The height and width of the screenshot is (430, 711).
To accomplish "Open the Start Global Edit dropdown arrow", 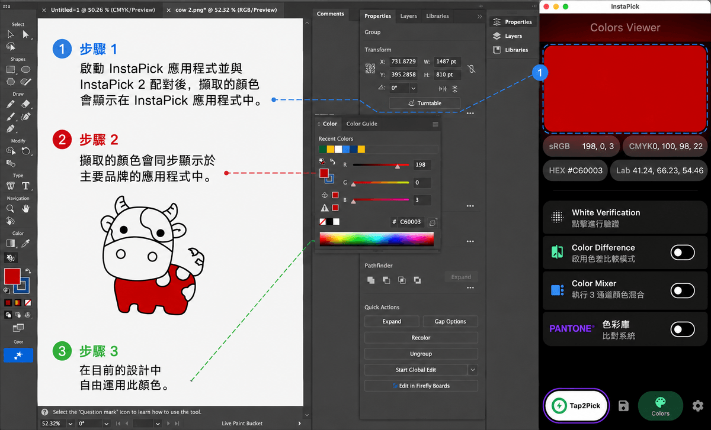I will point(473,370).
